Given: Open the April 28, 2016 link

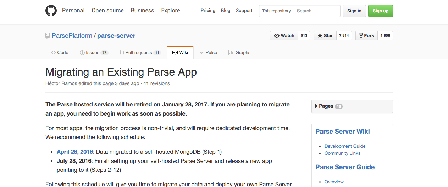Looking at the screenshot, I should coord(75,152).
